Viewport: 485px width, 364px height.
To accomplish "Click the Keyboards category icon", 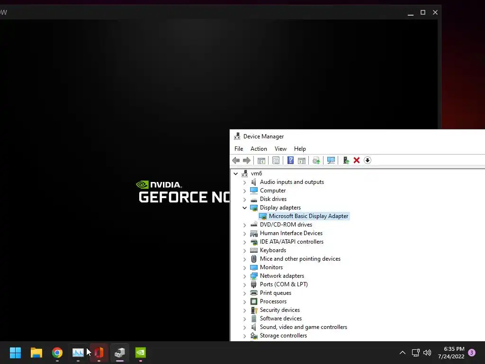I will pyautogui.click(x=254, y=250).
